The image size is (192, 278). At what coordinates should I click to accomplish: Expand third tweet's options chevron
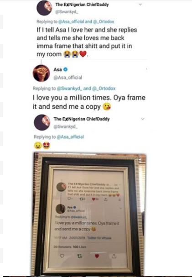(143, 119)
